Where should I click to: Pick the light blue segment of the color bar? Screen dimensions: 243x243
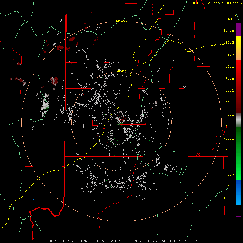click(238, 199)
